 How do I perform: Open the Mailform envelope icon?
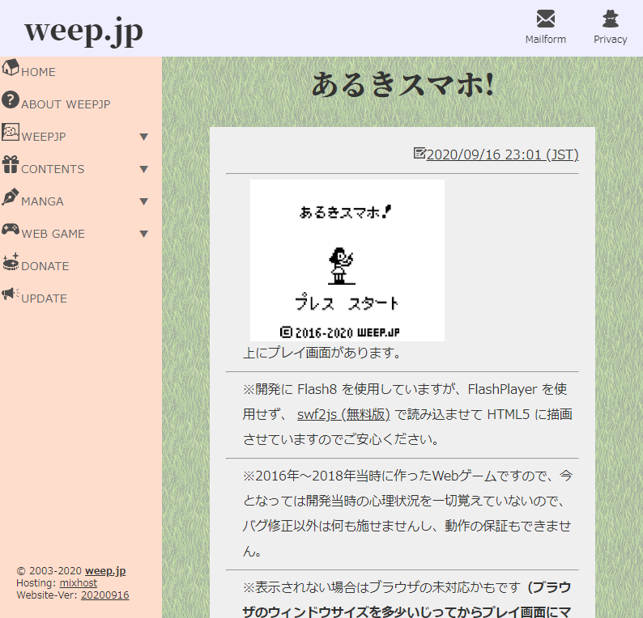tap(545, 19)
